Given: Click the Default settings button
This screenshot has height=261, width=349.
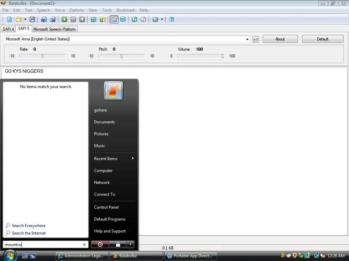Looking at the screenshot, I should tap(322, 39).
